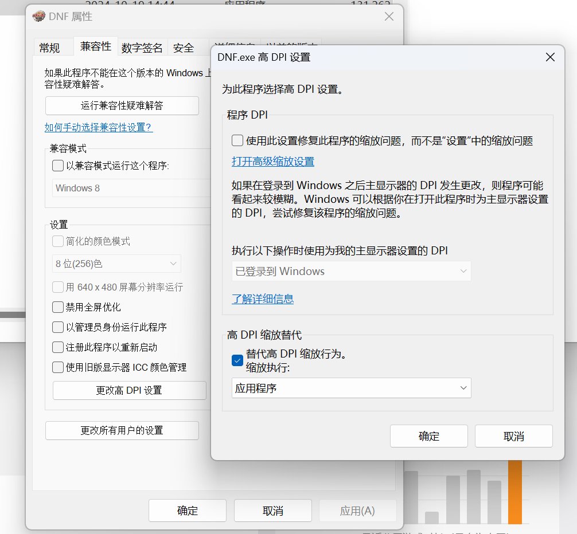Click 取消 in the DPI dialog
The image size is (577, 534).
pyautogui.click(x=514, y=436)
